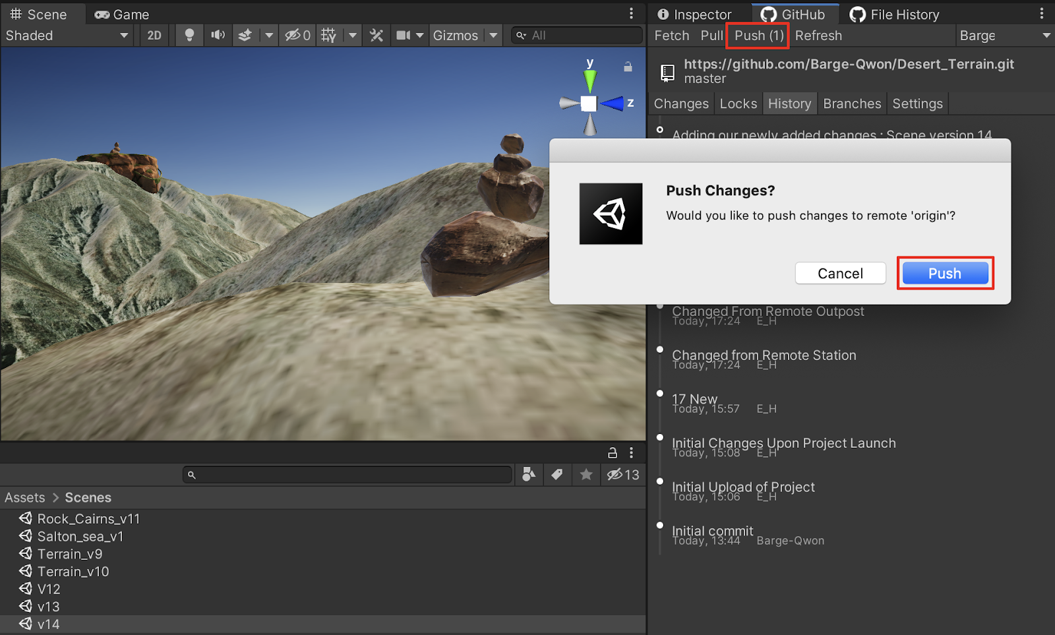
Task: Toggle the Project panel lock icon
Action: [613, 453]
